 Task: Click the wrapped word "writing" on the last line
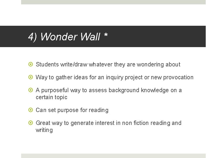click(x=44, y=130)
